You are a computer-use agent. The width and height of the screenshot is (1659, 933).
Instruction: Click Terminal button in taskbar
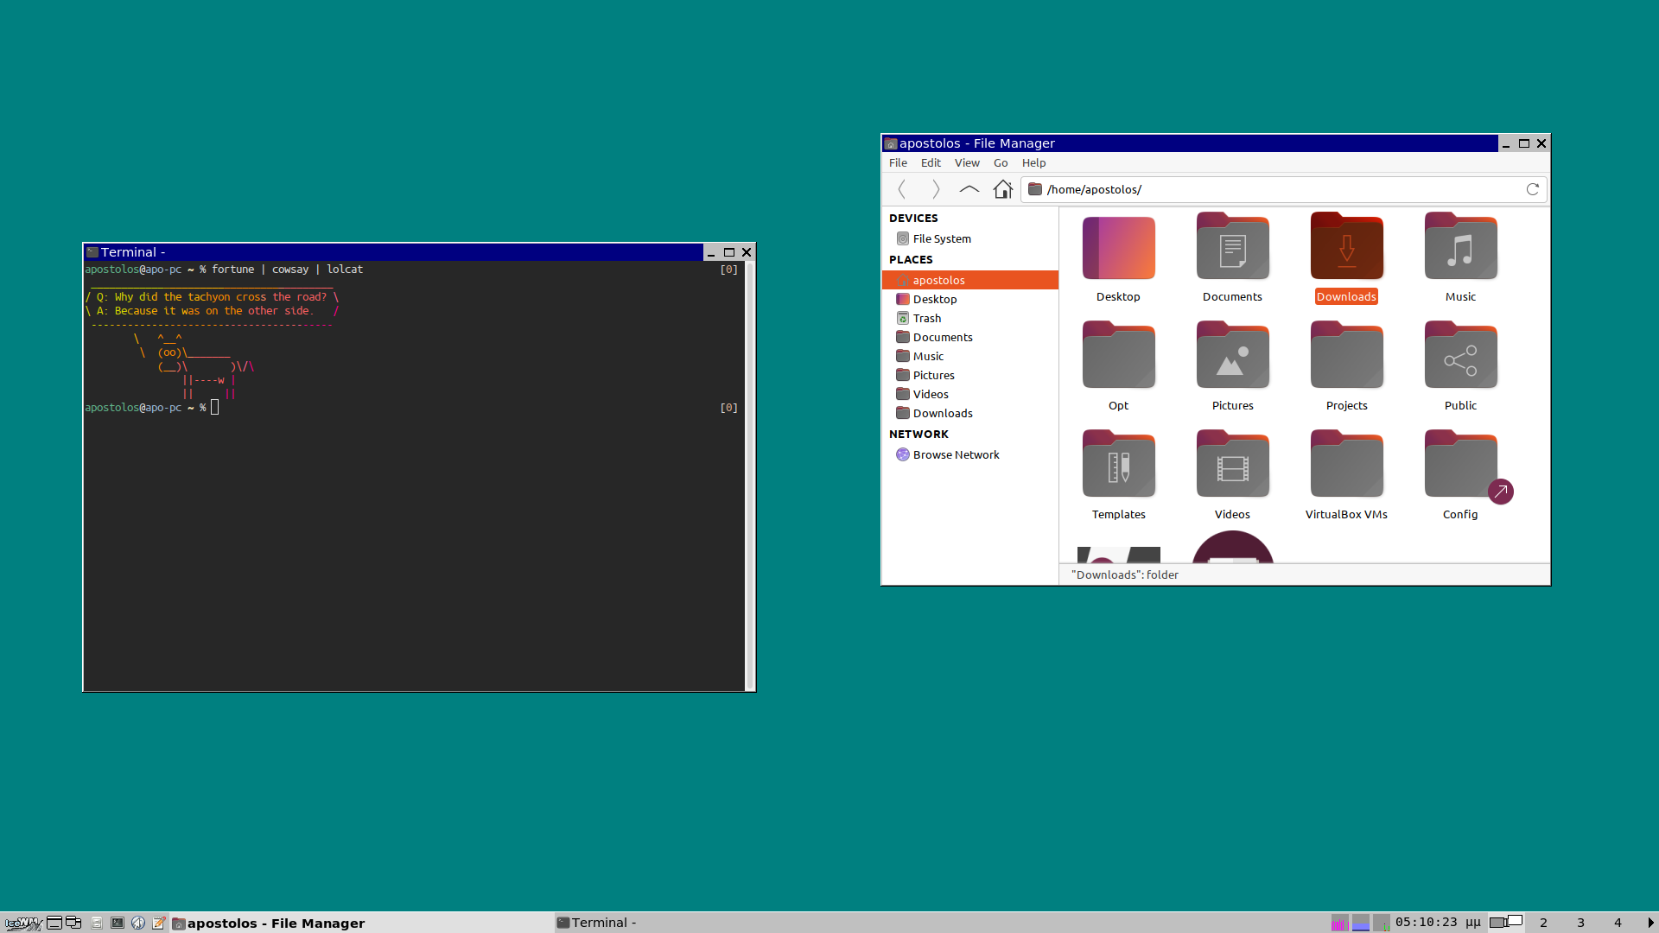(598, 923)
